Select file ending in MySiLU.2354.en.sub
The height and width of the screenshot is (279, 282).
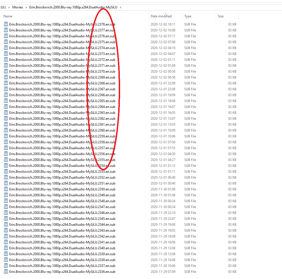[62, 165]
